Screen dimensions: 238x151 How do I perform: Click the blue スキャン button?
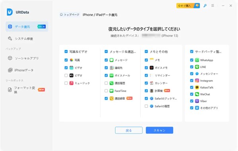(159, 130)
